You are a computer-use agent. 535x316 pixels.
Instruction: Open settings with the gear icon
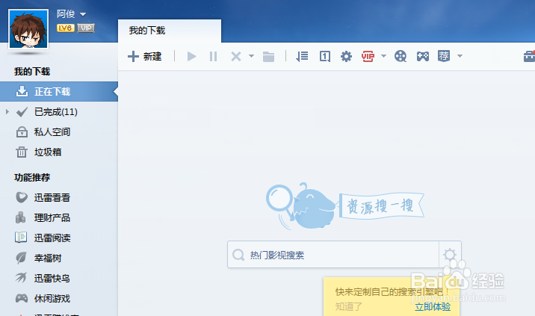[346, 56]
